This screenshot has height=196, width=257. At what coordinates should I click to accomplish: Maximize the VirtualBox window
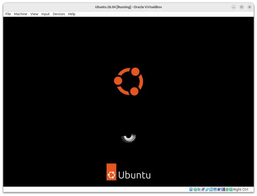coord(242,7)
